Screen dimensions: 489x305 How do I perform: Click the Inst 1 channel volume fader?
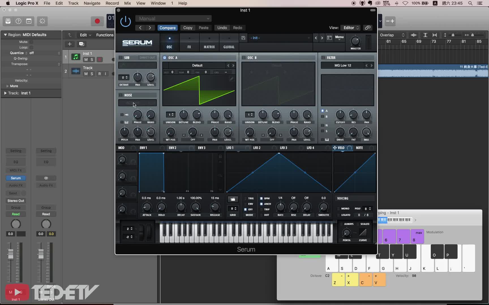[10, 254]
